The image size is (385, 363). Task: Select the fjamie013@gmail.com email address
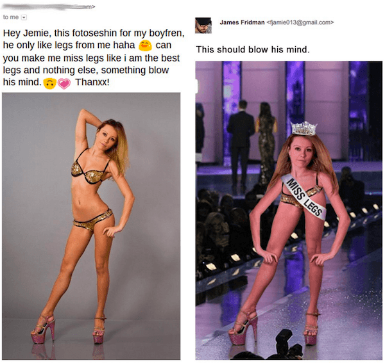click(x=300, y=22)
